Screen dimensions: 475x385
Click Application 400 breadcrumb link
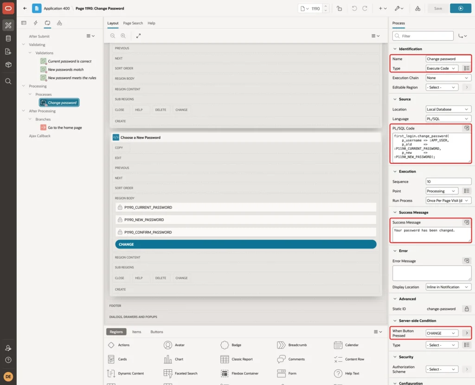pos(57,8)
